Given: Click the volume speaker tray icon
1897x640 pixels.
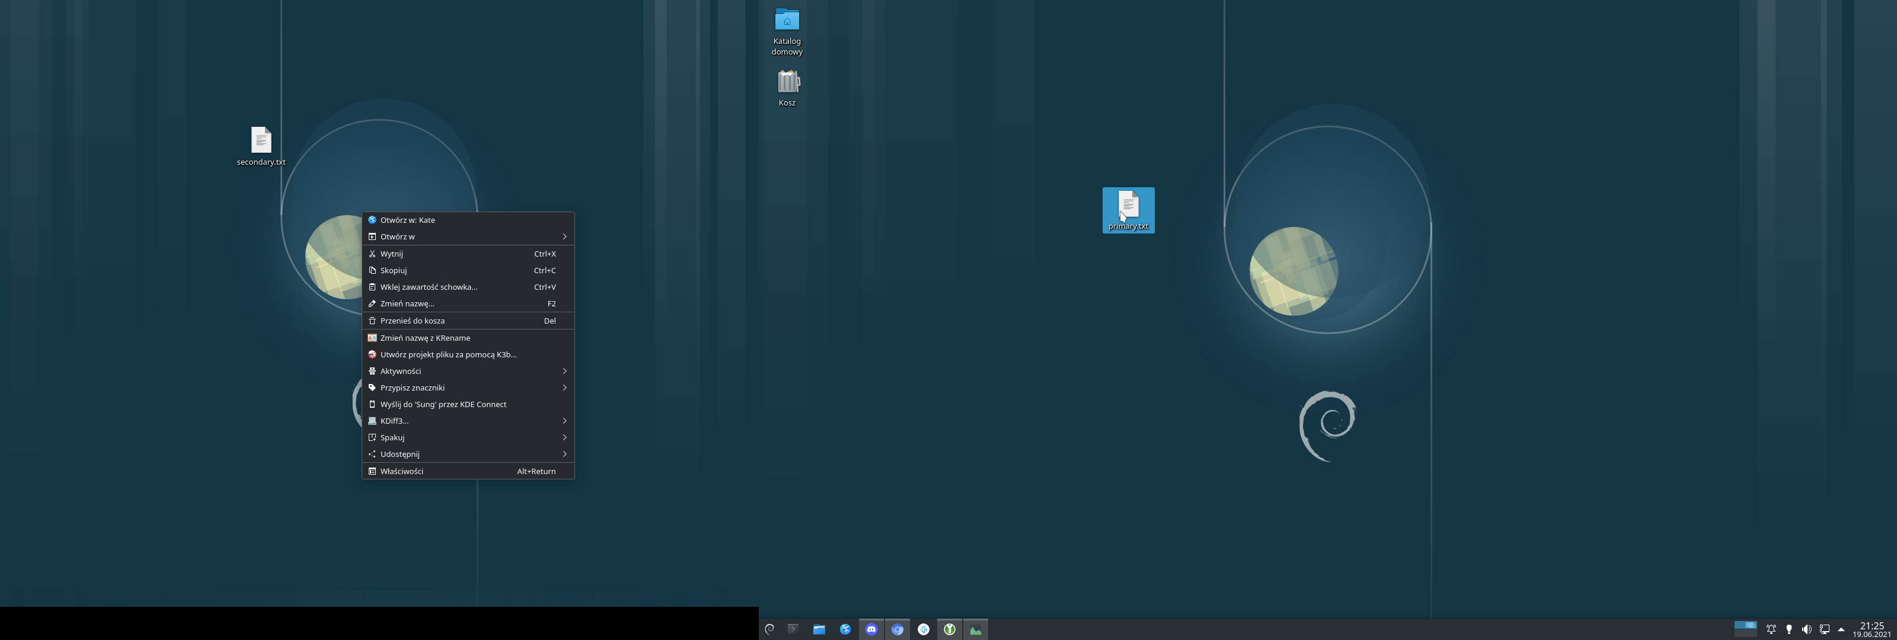Looking at the screenshot, I should 1806,629.
